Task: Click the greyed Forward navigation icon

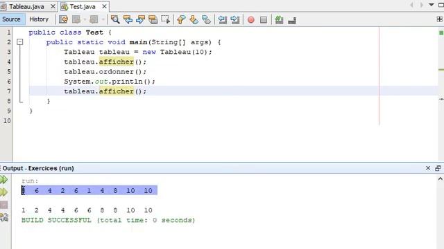Action: point(94,19)
